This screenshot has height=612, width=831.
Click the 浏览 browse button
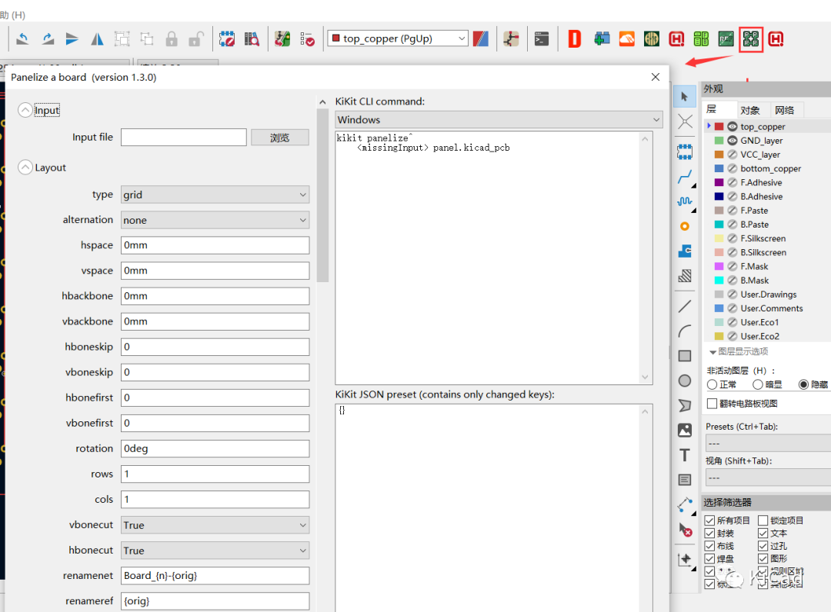(x=280, y=138)
